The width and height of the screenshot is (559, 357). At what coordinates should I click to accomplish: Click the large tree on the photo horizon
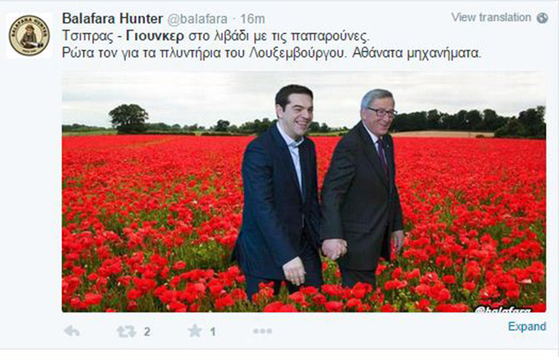pos(128,119)
